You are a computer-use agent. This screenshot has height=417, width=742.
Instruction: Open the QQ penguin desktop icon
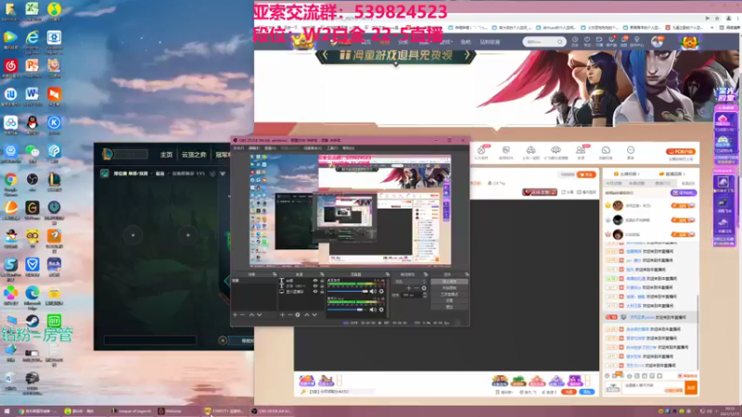click(x=32, y=125)
